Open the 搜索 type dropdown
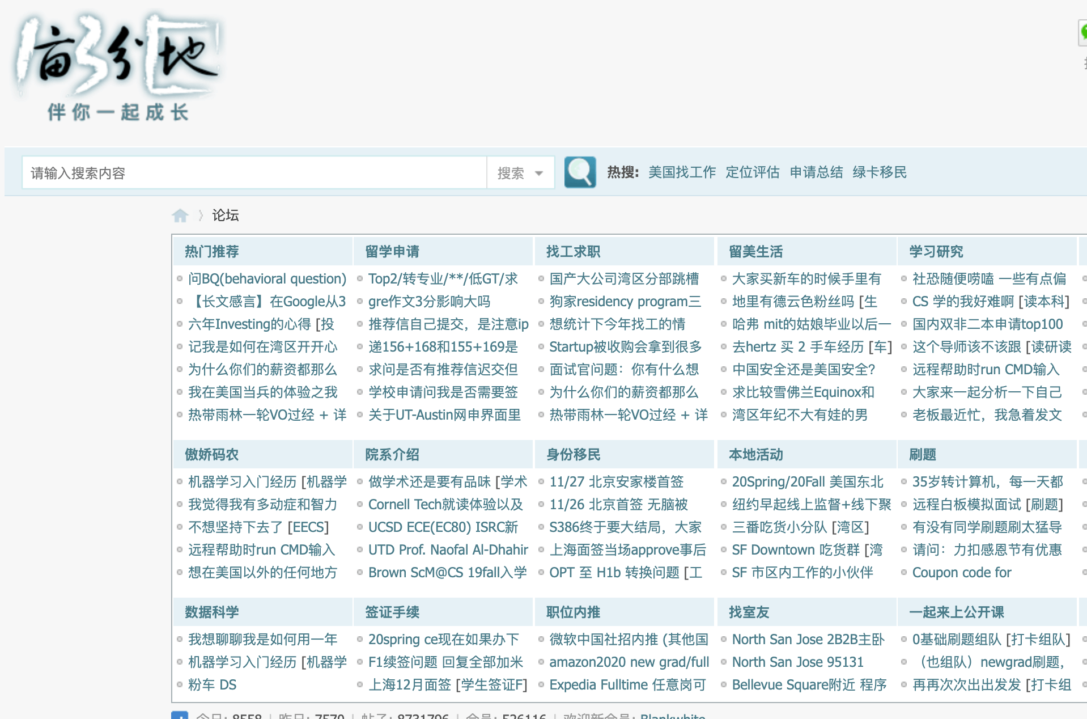The image size is (1087, 719). point(520,172)
